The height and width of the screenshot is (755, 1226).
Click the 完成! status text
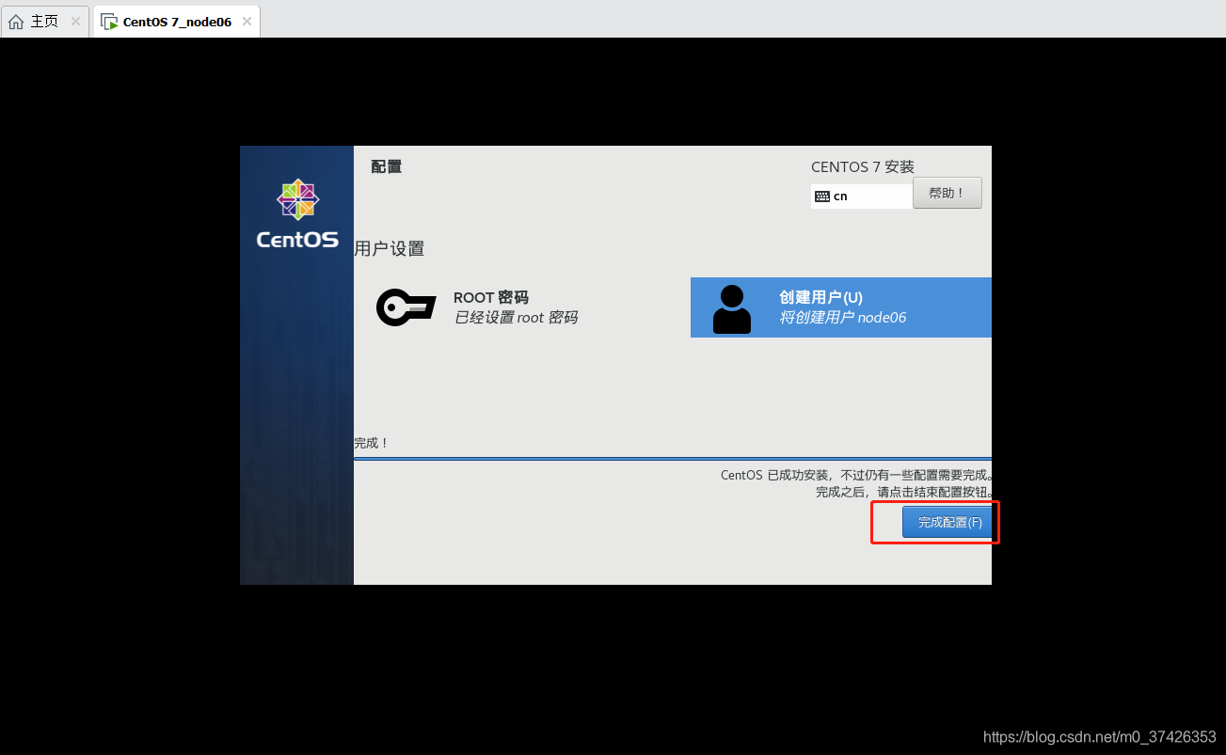[x=372, y=443]
